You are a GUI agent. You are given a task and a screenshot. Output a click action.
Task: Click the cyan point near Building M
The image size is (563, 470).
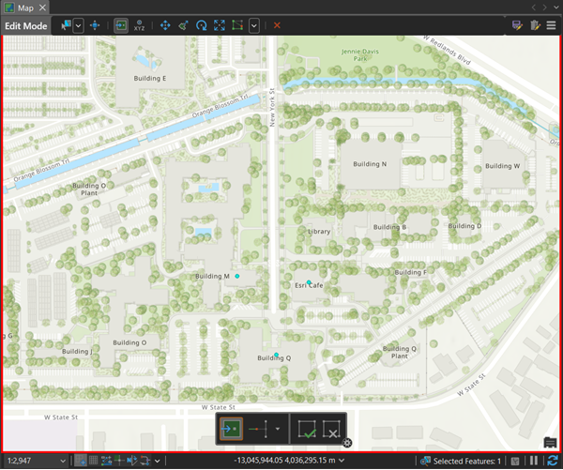(x=237, y=276)
